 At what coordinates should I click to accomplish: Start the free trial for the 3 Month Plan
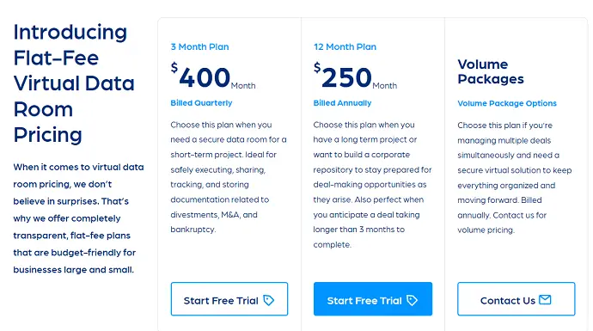point(229,299)
